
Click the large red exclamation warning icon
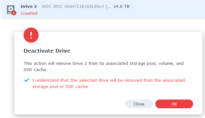point(31,35)
